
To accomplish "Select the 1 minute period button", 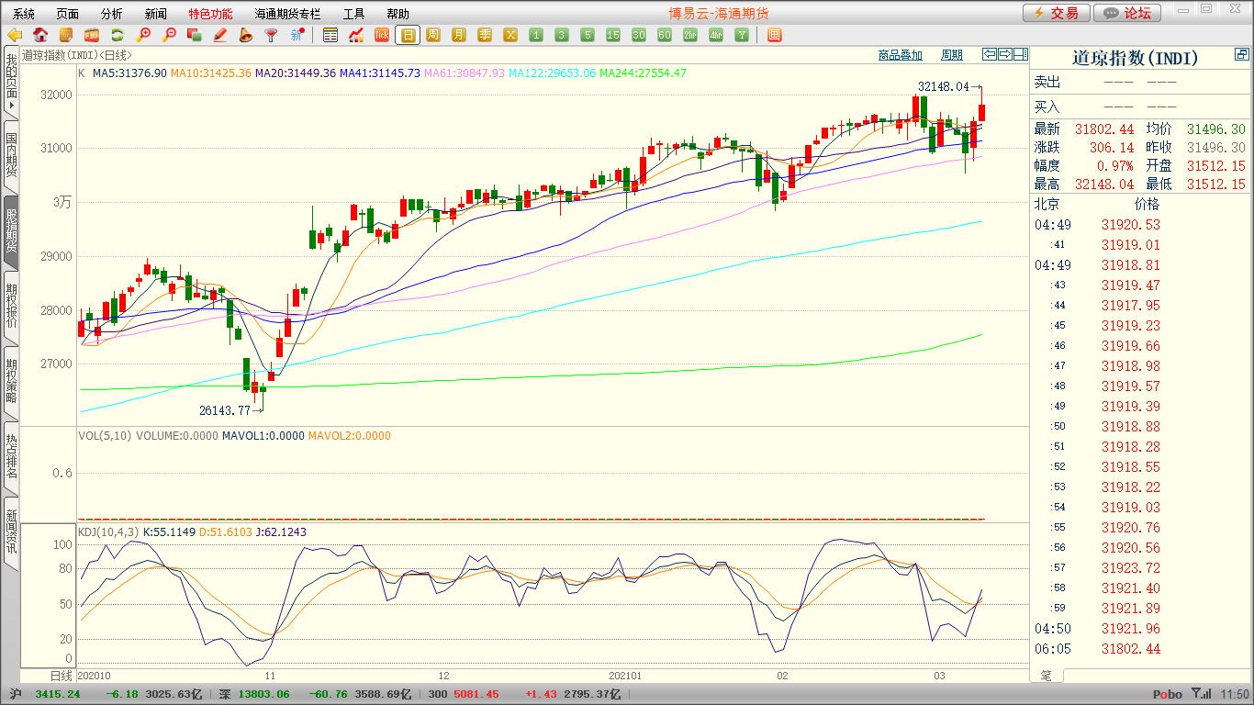I will click(536, 35).
